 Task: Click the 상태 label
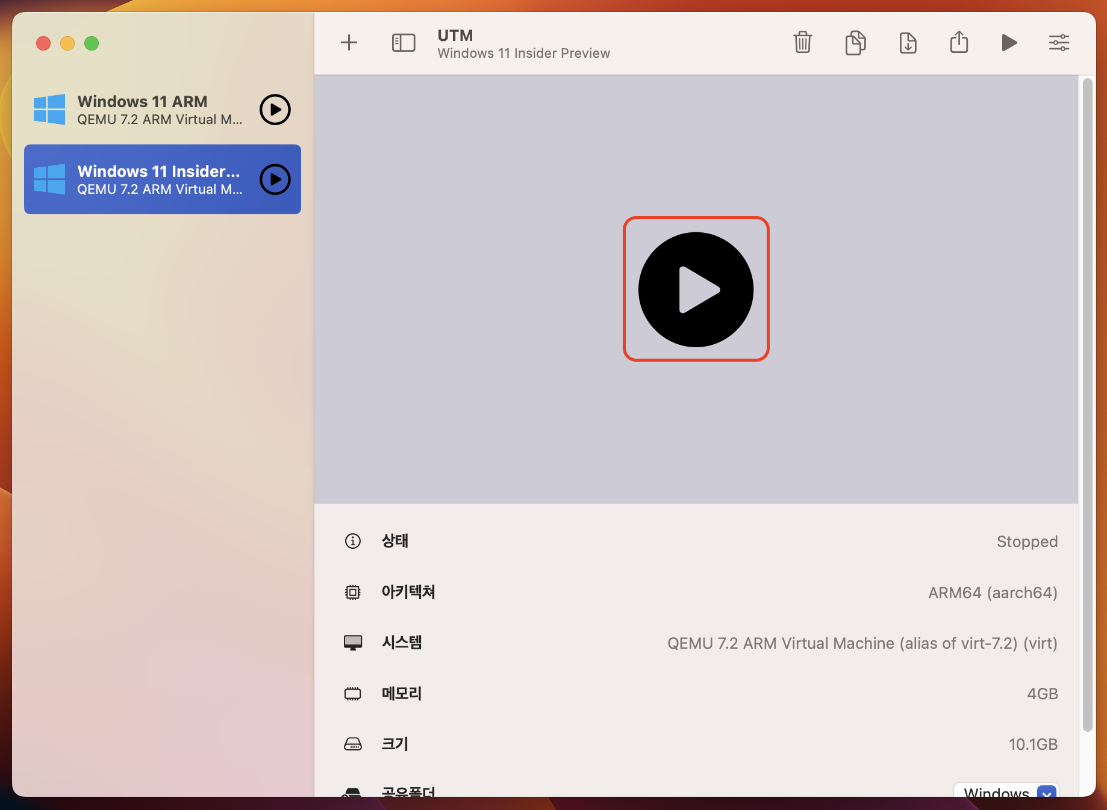pos(395,540)
